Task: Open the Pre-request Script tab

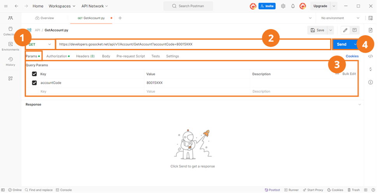Action: [131, 56]
